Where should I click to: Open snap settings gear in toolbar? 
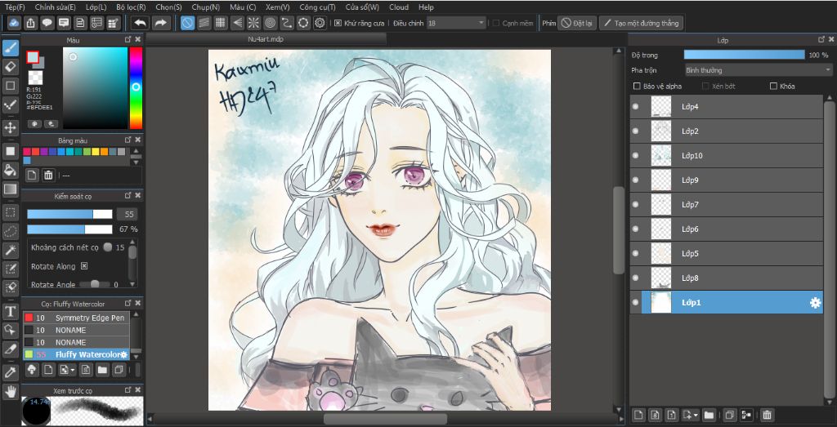tap(320, 23)
